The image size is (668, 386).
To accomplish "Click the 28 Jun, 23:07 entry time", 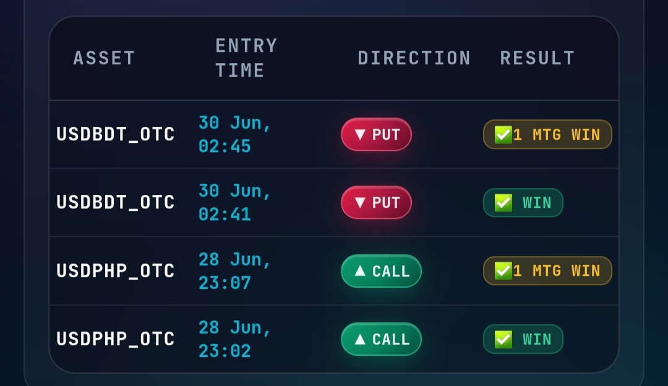I will [235, 271].
